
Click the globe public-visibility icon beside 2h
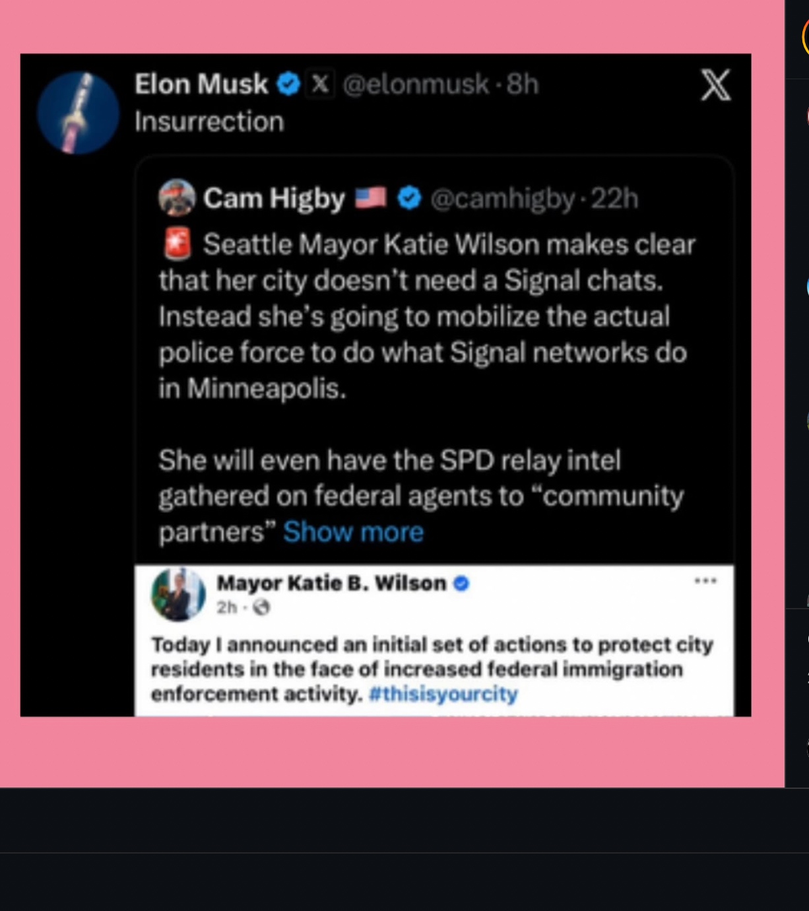coord(261,607)
